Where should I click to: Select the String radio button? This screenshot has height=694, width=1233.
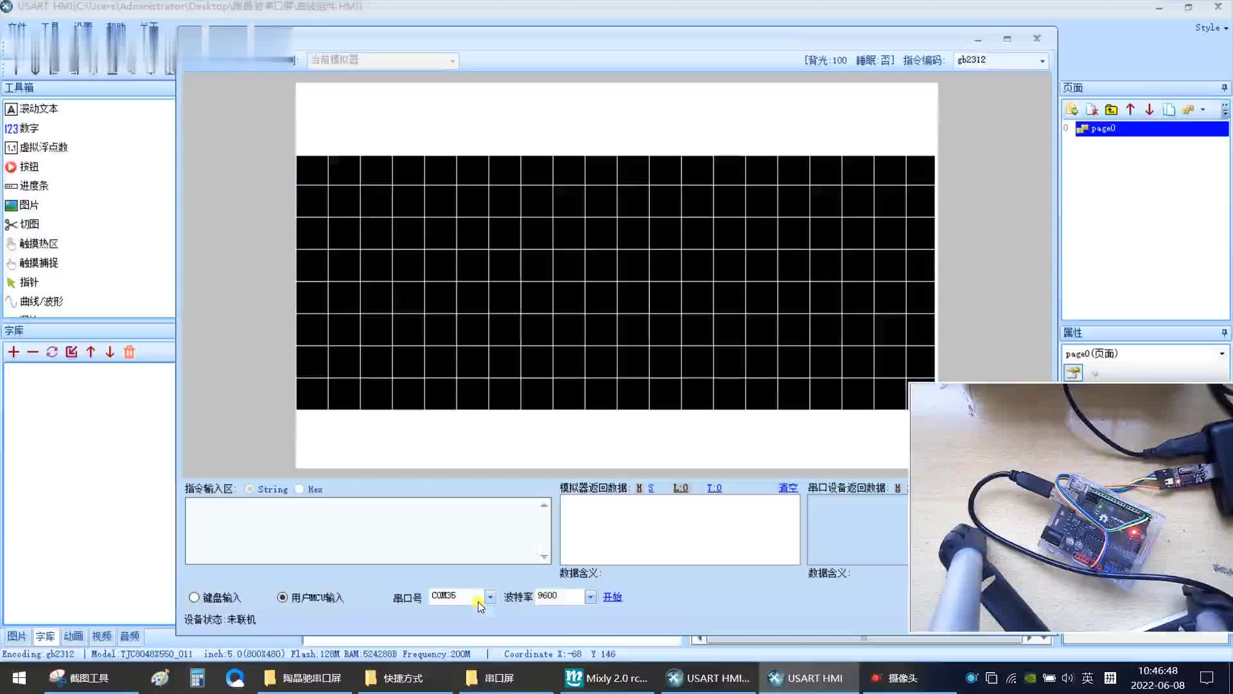252,489
